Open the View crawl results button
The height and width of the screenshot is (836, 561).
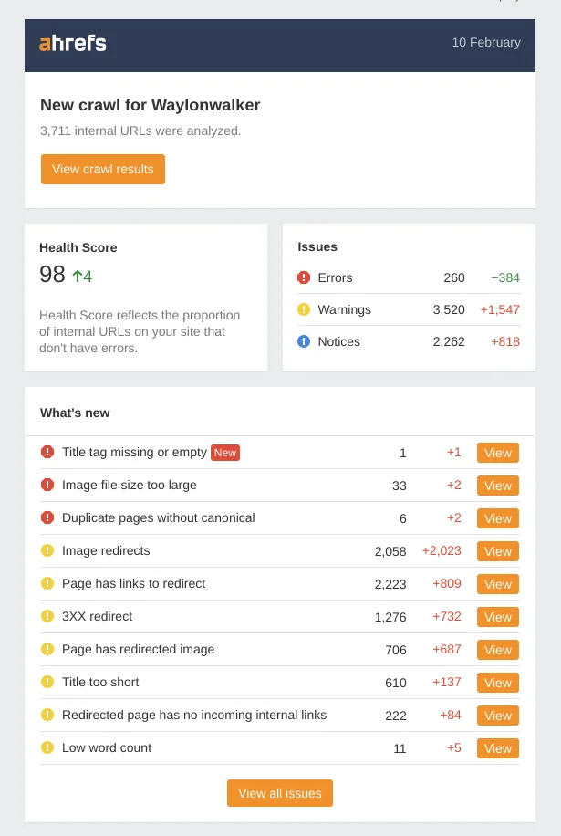point(103,169)
